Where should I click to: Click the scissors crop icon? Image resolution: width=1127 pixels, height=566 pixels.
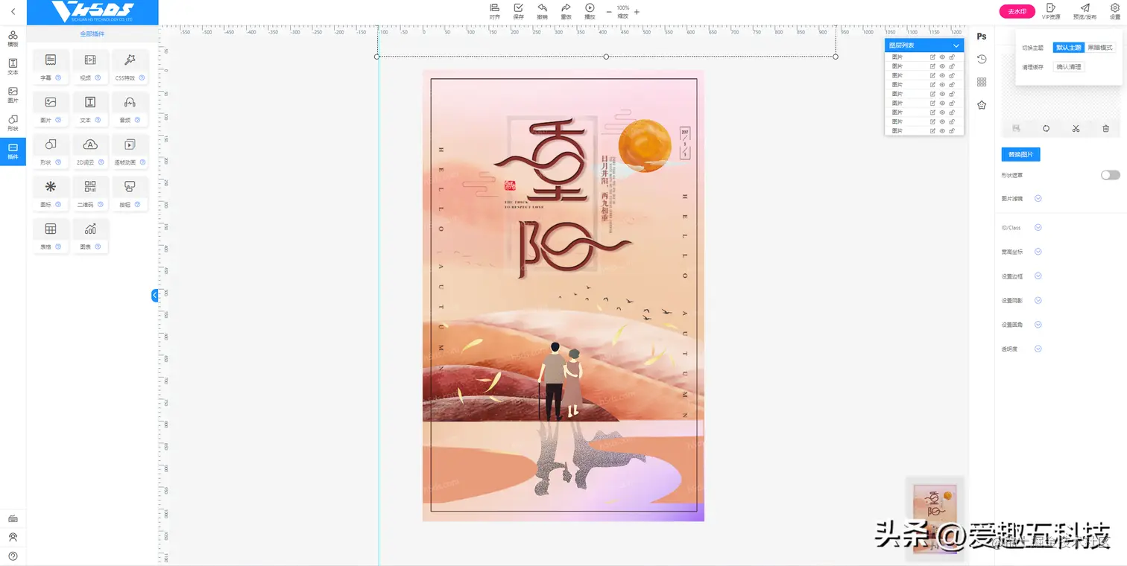click(x=1076, y=128)
